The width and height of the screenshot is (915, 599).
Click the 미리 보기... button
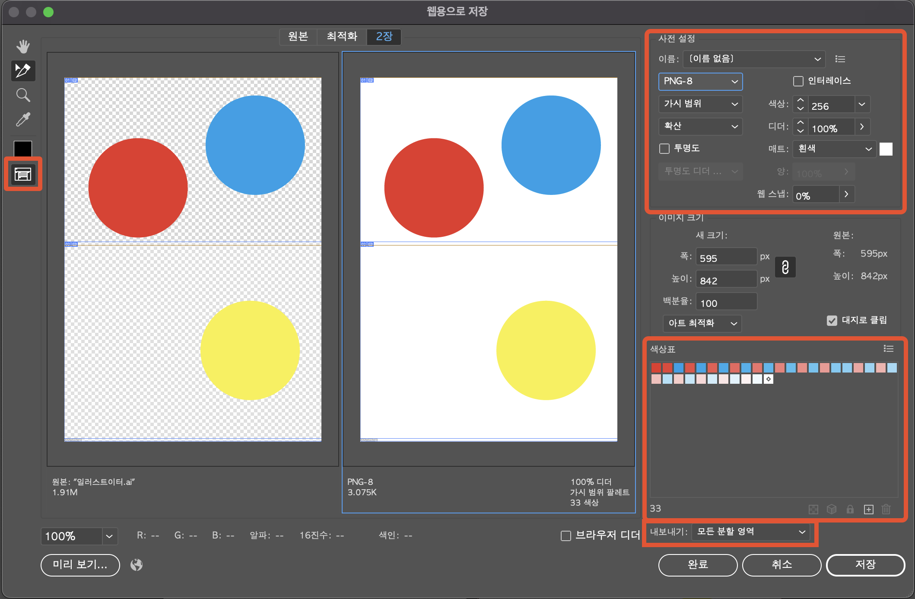tap(80, 565)
